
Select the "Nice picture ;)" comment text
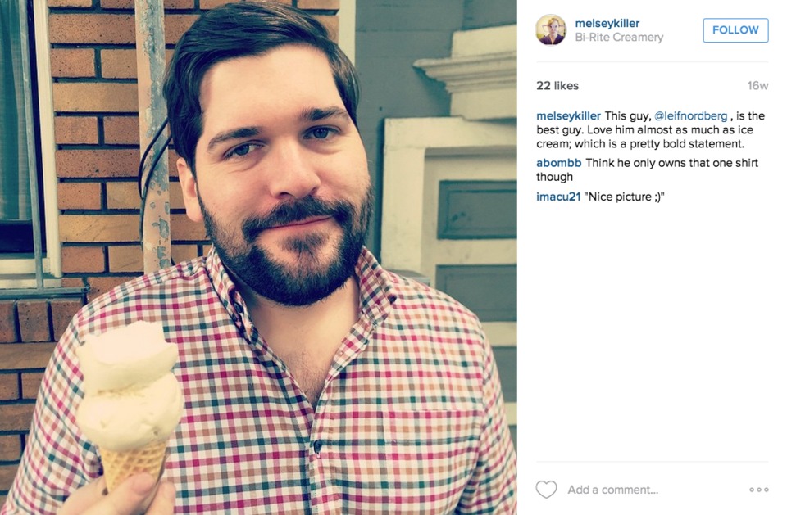[x=624, y=197]
